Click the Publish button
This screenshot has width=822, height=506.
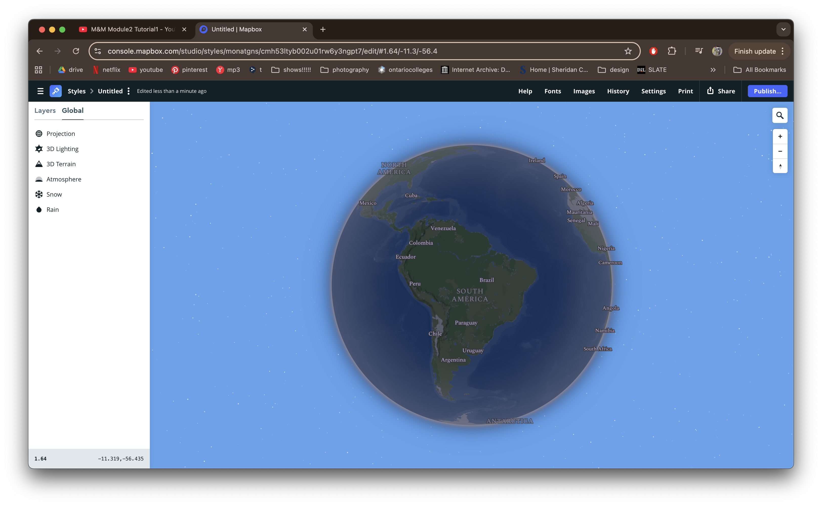767,91
